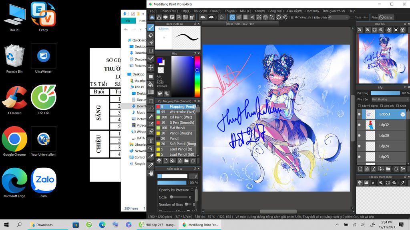
Task: Hide layer Lớp30
Action: click(359, 136)
